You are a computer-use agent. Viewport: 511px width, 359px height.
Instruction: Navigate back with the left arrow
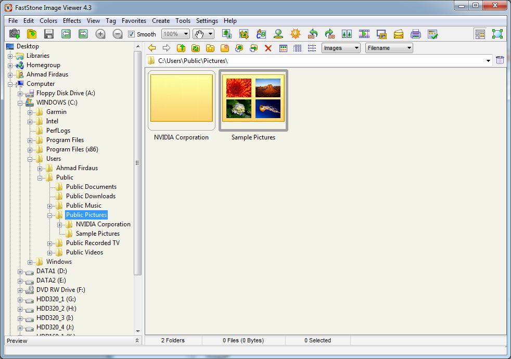[x=151, y=48]
